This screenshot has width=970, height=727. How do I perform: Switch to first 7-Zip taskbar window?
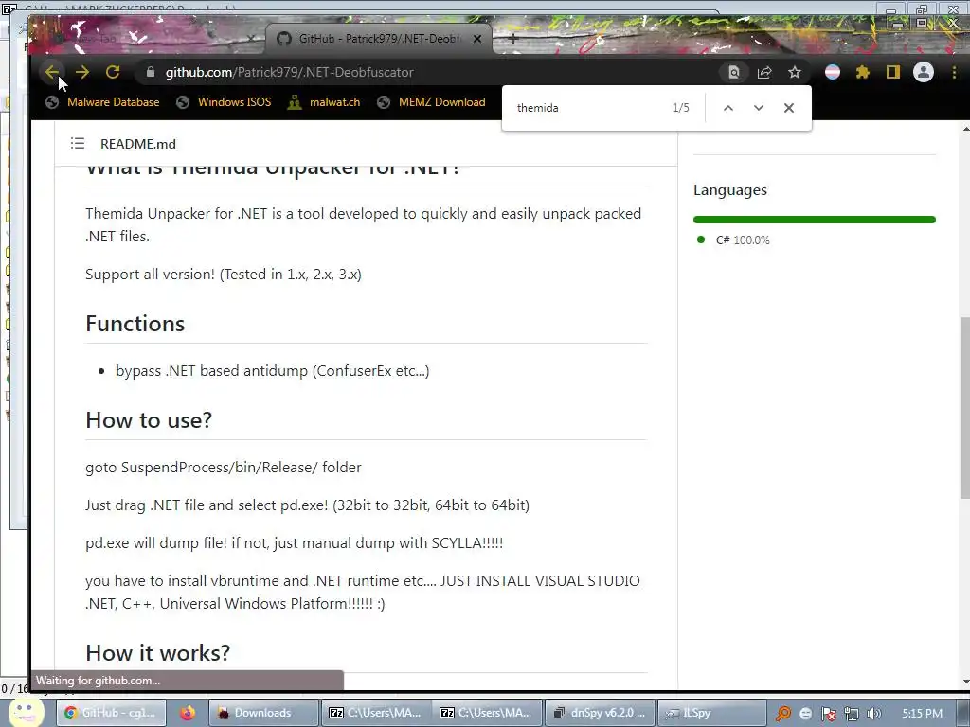(374, 713)
